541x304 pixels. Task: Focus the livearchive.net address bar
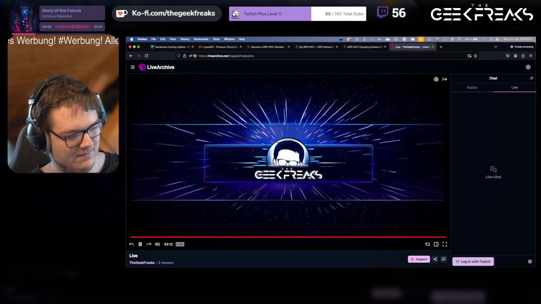328,56
